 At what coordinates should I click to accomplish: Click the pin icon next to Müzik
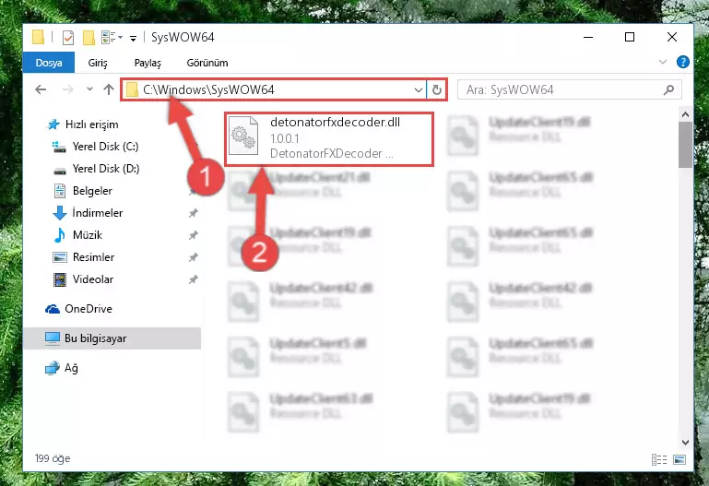(193, 235)
